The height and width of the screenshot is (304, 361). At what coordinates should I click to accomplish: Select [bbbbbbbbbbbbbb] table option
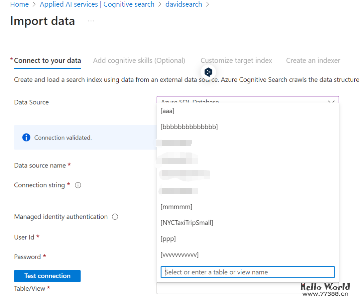[x=189, y=127]
